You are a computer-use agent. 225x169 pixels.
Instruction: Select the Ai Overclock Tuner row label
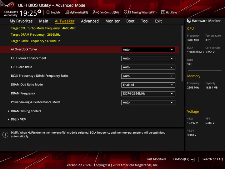pyautogui.click(x=24, y=49)
